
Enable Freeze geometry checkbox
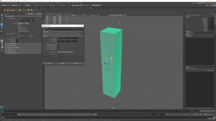coord(58,48)
